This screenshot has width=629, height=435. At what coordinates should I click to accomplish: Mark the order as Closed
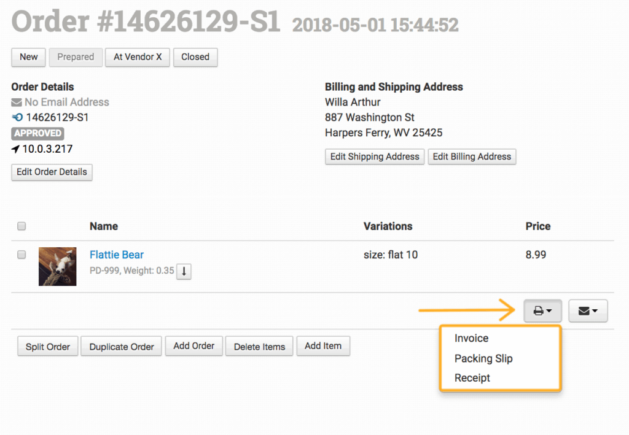pyautogui.click(x=195, y=57)
